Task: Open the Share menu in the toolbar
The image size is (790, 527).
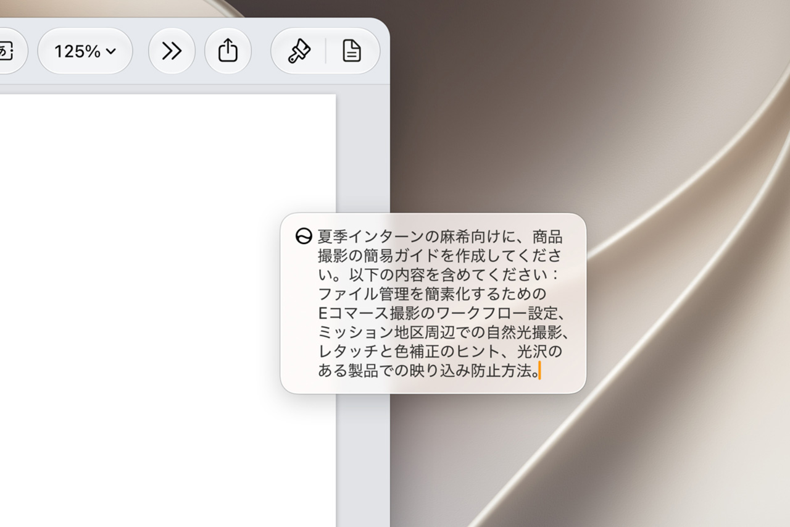Action: [x=228, y=51]
